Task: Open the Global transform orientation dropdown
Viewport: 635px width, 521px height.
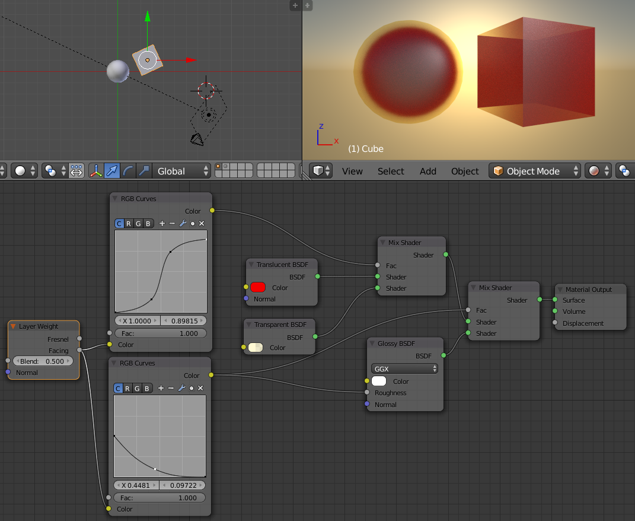Action: (x=181, y=171)
